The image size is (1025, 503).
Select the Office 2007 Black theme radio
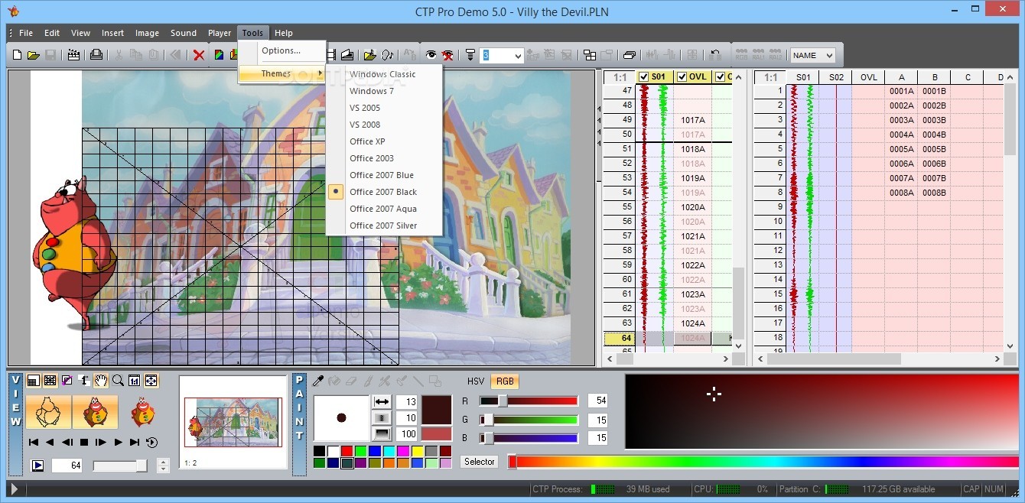(x=336, y=192)
